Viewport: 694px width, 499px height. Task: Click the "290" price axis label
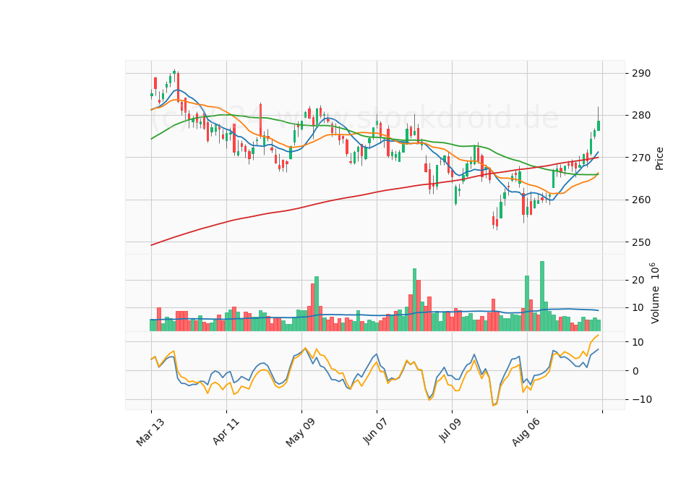(x=641, y=74)
